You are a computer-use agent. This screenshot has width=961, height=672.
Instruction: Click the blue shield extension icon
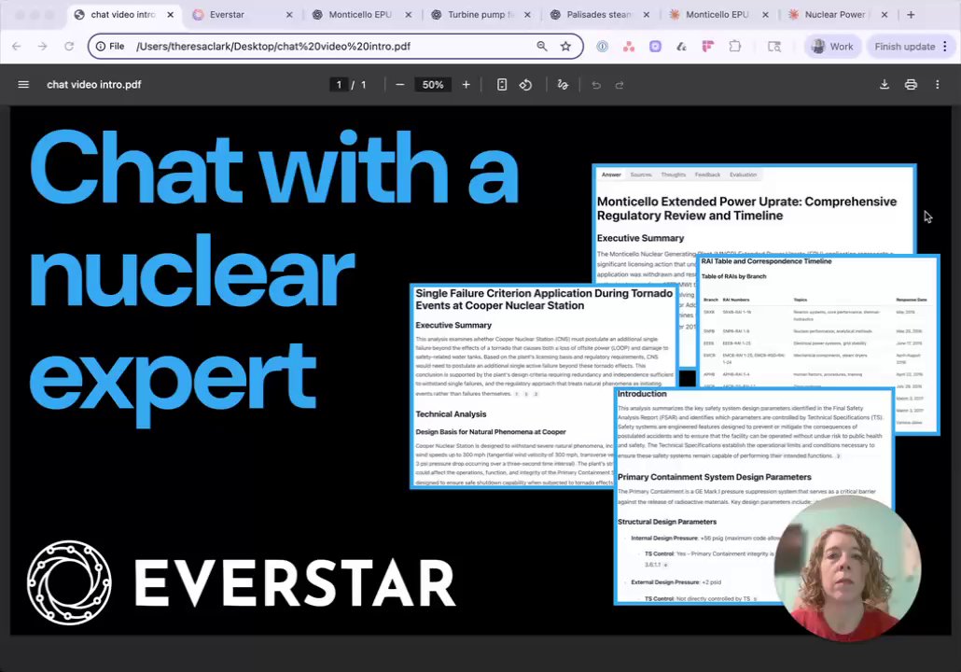[x=603, y=46]
